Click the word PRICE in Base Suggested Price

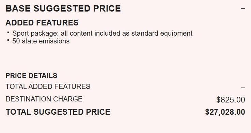click(x=107, y=8)
